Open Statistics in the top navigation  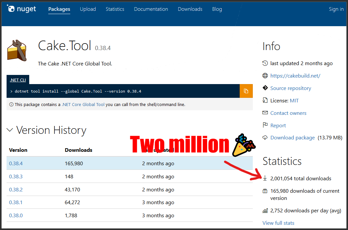[115, 9]
